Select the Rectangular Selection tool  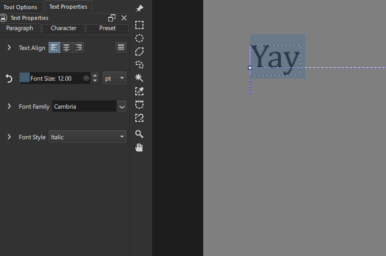point(139,25)
